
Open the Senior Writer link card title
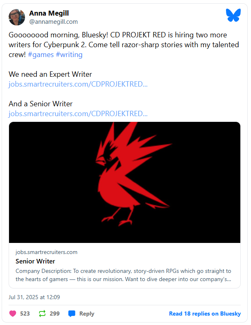tap(35, 261)
